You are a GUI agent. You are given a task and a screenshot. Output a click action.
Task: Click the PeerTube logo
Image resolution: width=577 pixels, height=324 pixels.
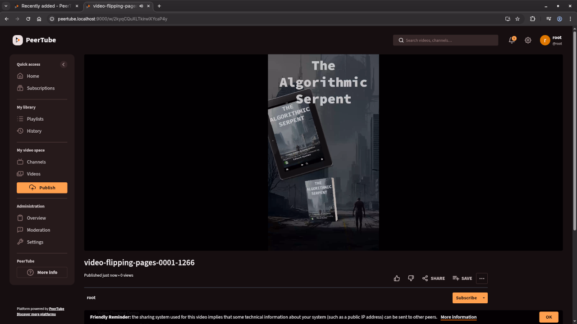[x=34, y=40]
